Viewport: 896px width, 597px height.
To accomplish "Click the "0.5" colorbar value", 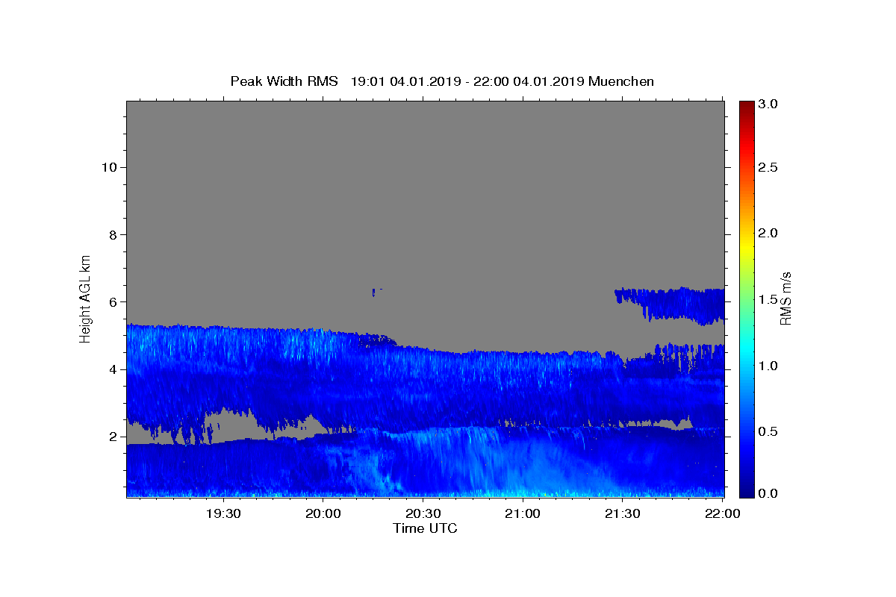I will click(x=769, y=431).
